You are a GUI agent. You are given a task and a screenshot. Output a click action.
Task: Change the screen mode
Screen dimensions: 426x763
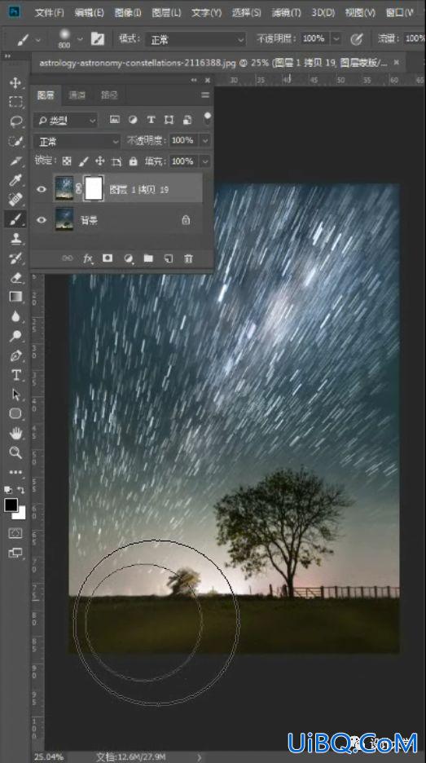click(x=15, y=553)
